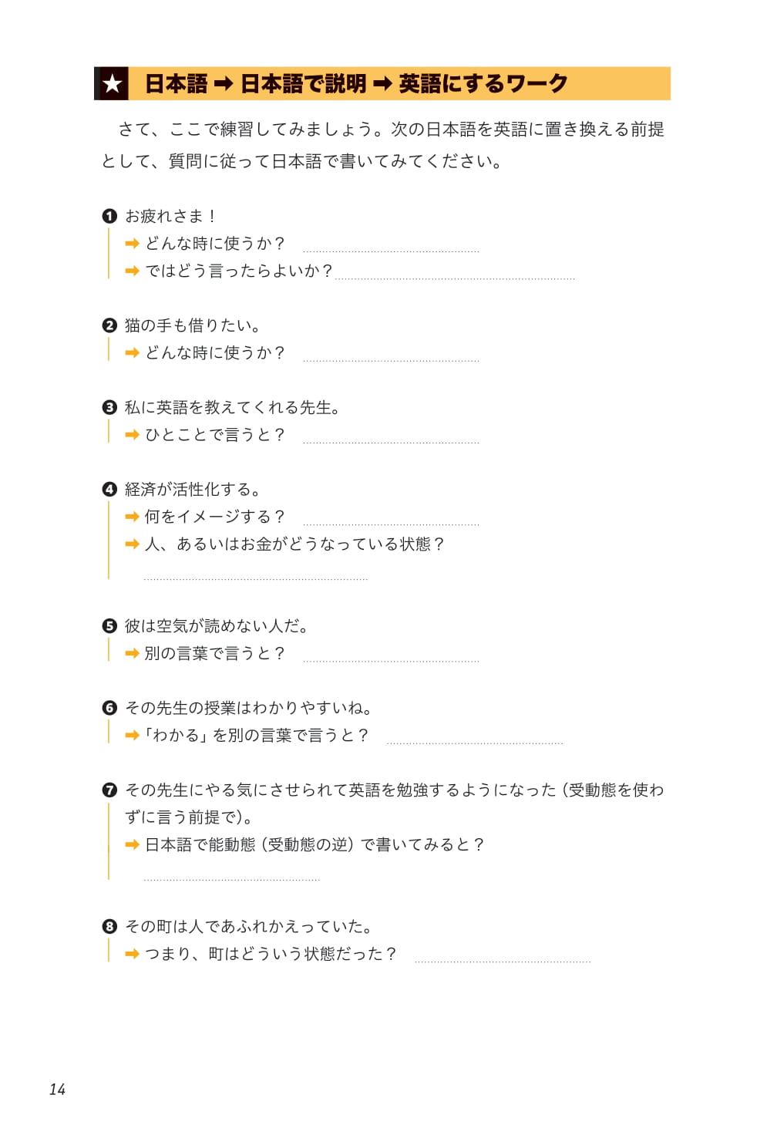The height and width of the screenshot is (1142, 777).
Task: Click the number 6 bullet beside その先生の授業
Action: click(109, 708)
